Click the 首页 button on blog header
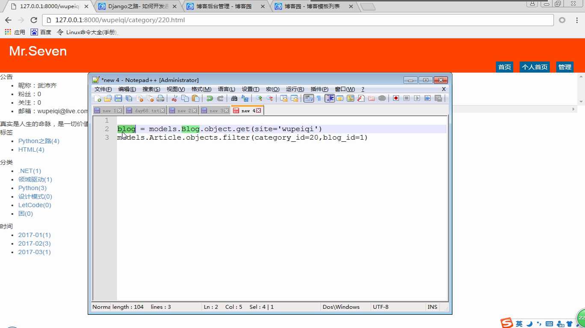 click(505, 67)
